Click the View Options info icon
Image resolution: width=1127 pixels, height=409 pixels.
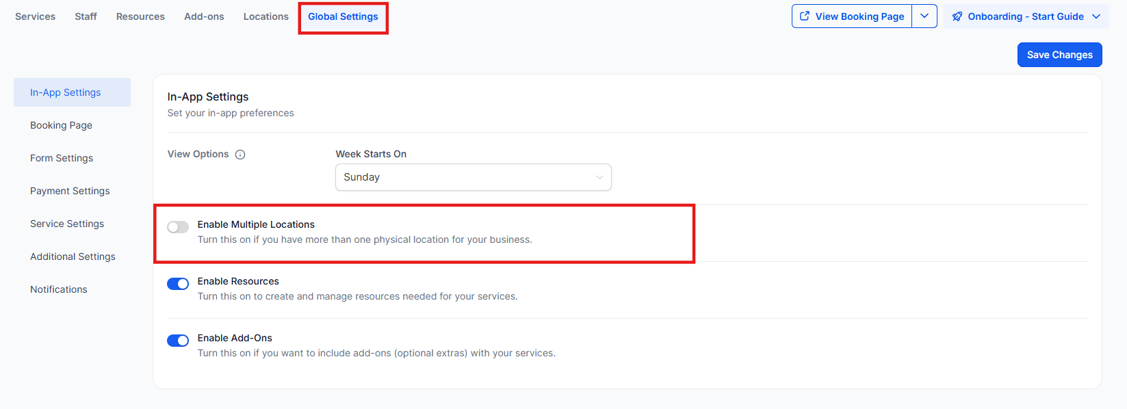(x=240, y=155)
